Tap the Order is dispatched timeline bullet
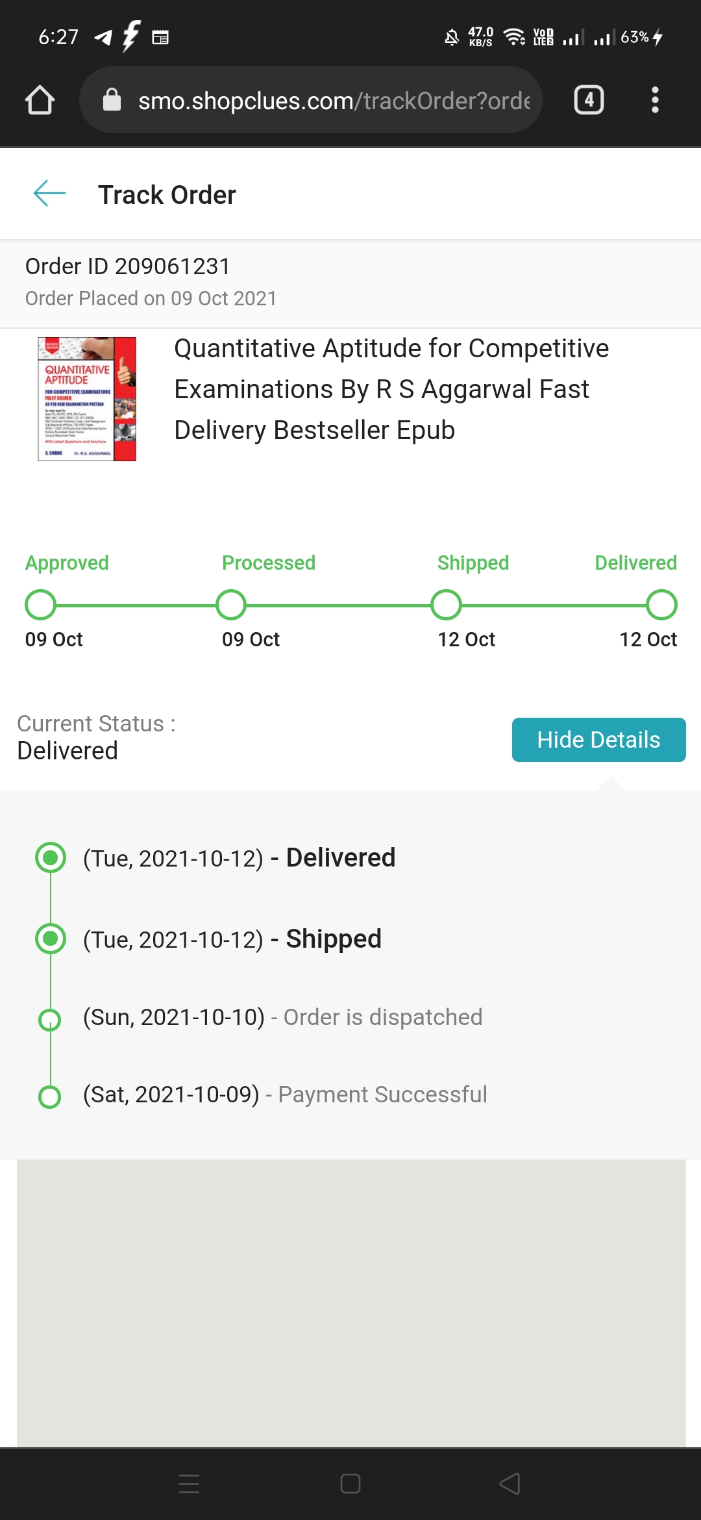Screen dimensions: 701x1520 pos(50,1020)
